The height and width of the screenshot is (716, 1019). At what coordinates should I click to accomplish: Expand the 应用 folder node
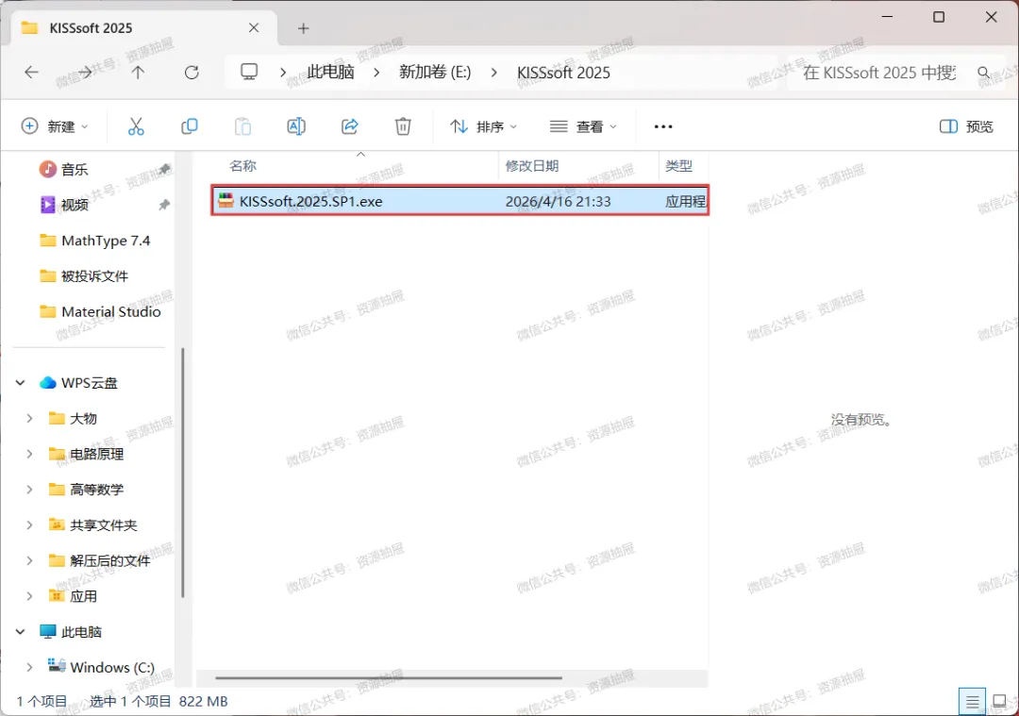point(29,596)
